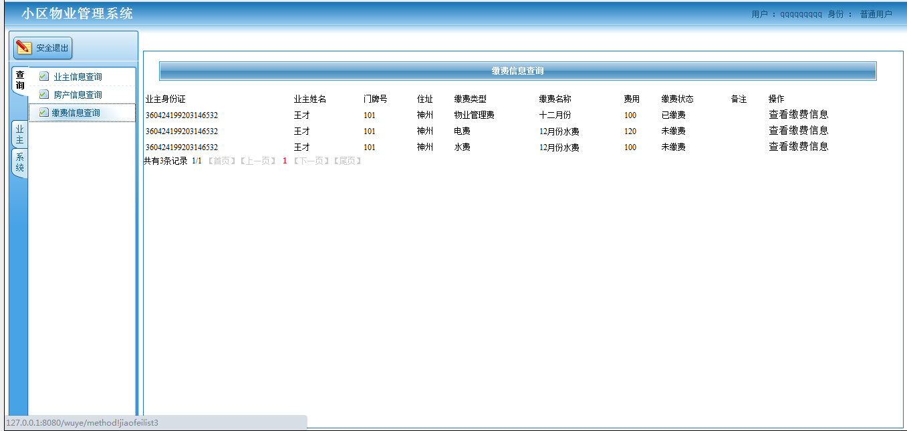Switch to the 查询 side tab
Screen dimensions: 907x431
click(x=20, y=80)
